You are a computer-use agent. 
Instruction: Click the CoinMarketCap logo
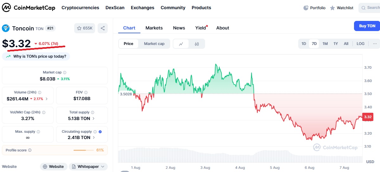tap(29, 8)
